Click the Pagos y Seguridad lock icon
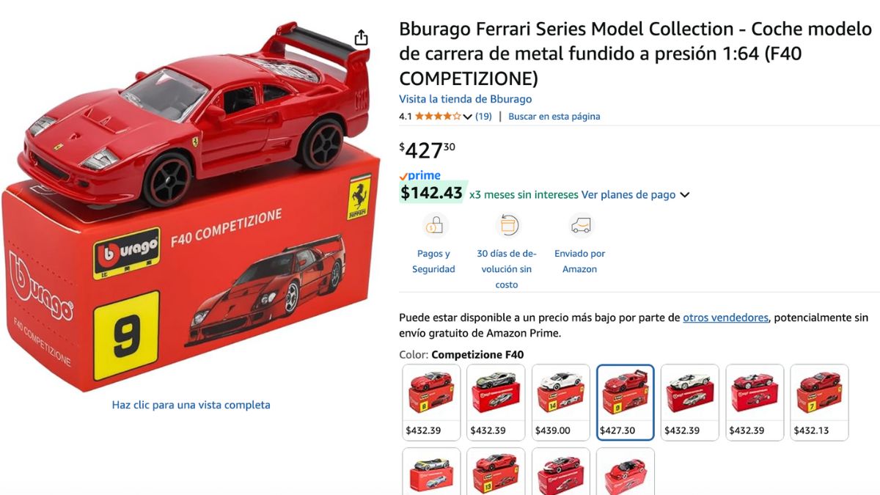This screenshot has width=880, height=495. point(433,225)
